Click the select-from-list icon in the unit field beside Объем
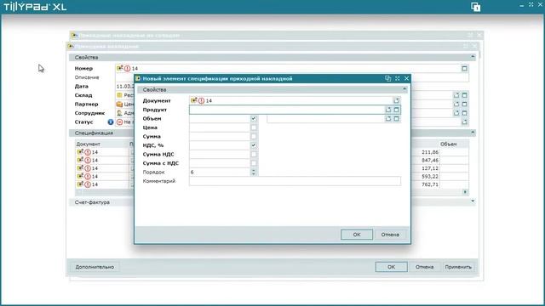 pyautogui.click(x=396, y=119)
